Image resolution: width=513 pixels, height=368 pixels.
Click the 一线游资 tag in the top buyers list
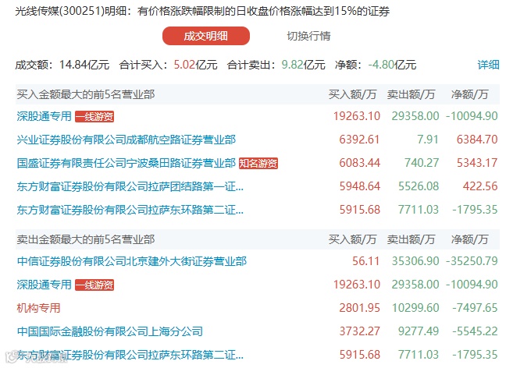[94, 116]
